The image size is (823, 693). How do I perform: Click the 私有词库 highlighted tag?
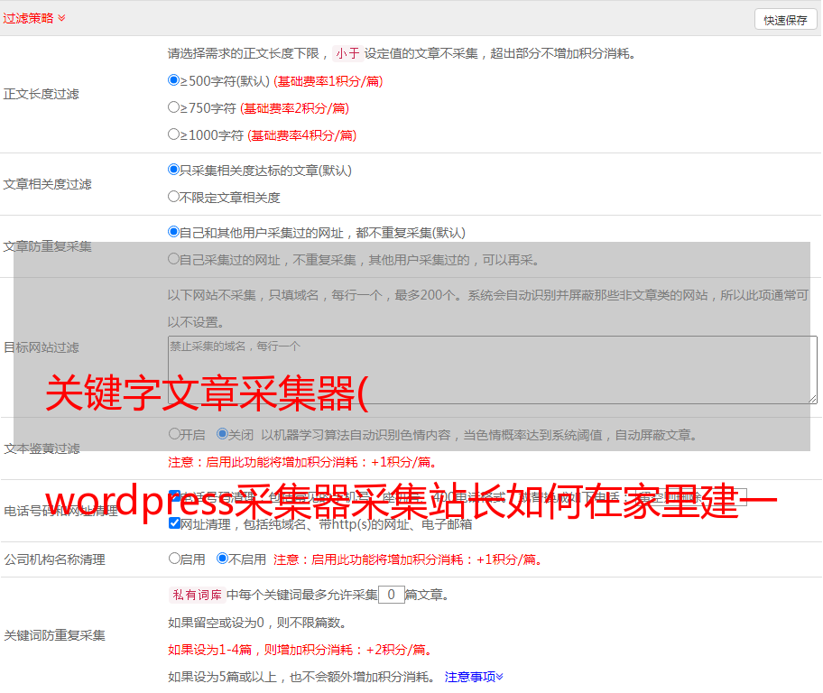198,595
